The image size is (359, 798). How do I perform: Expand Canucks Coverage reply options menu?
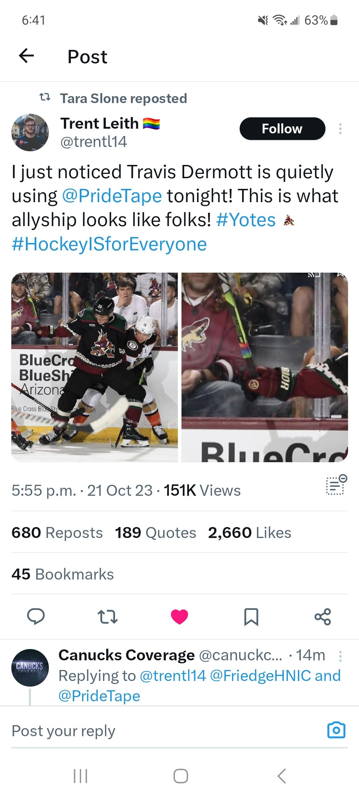340,656
